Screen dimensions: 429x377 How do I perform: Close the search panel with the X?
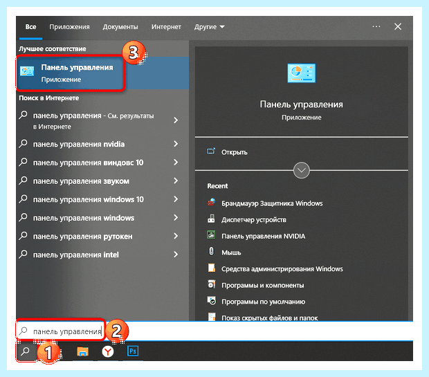(x=398, y=26)
